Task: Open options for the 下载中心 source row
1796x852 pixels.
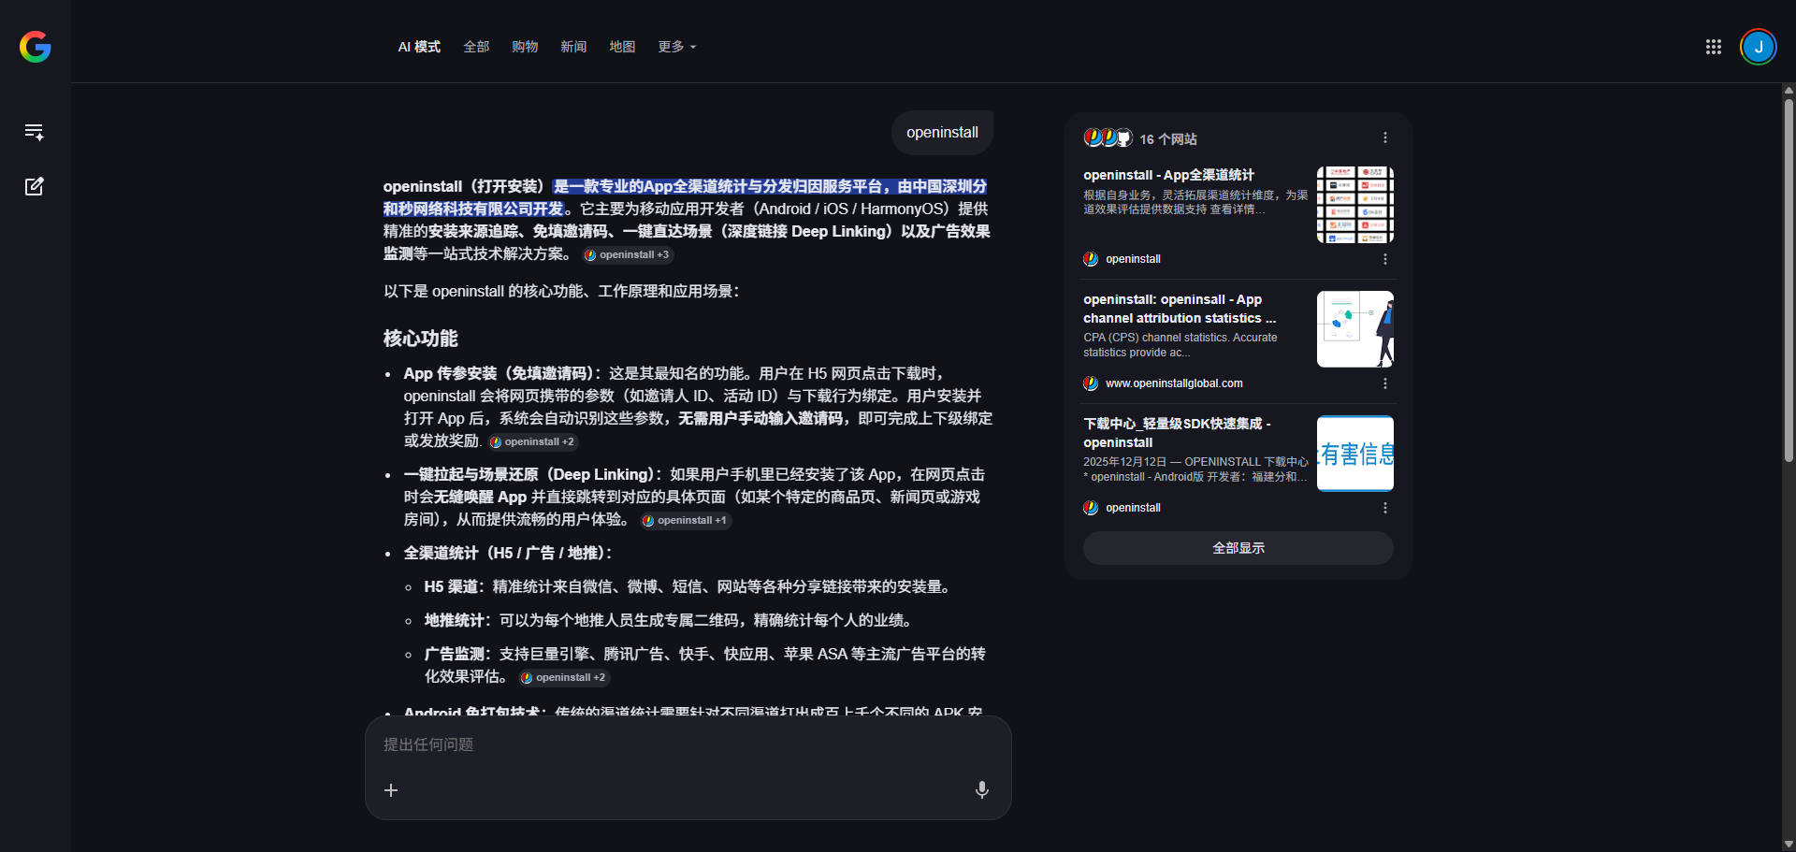Action: click(1385, 508)
